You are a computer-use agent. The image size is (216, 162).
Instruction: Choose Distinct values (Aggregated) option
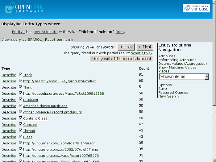coord(182,64)
